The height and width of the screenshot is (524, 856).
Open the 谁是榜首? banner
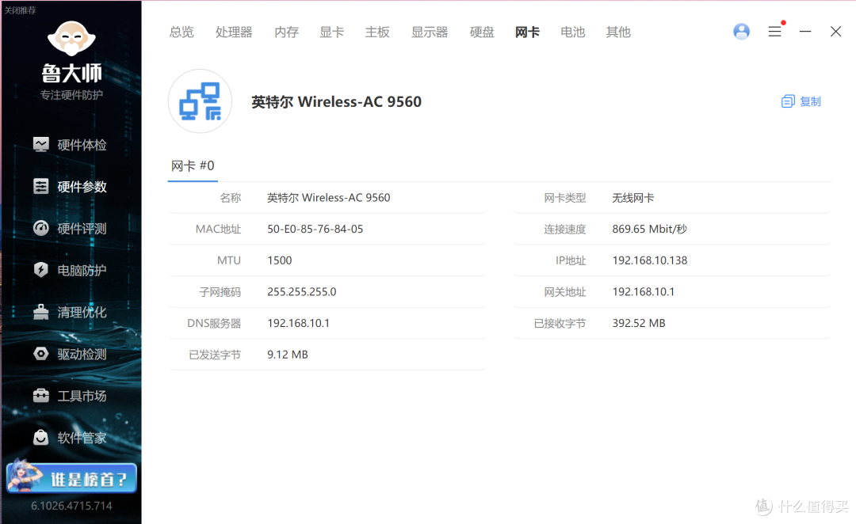(x=71, y=477)
